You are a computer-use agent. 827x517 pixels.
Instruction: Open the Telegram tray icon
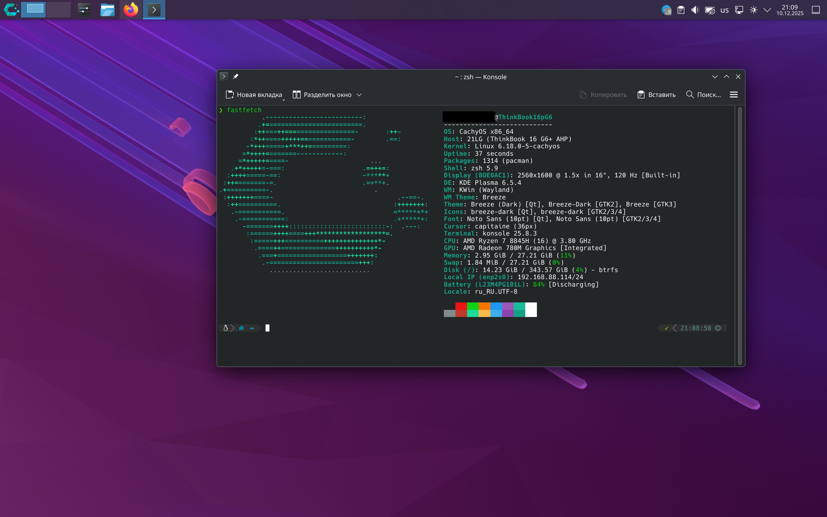point(666,10)
